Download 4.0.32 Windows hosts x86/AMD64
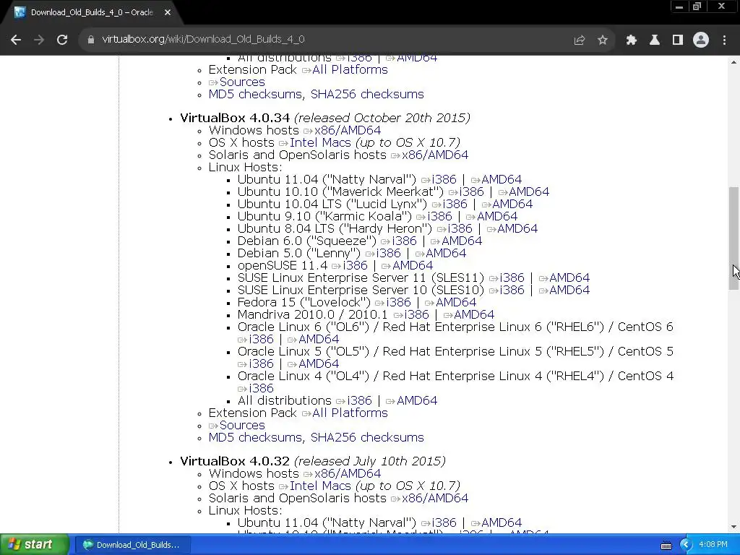740x555 pixels. [348, 473]
